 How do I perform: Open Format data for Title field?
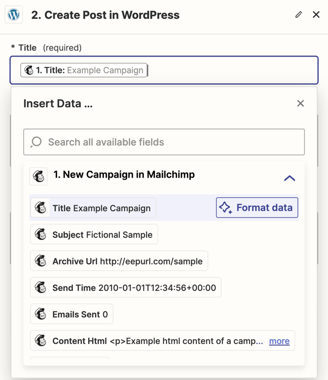(257, 207)
